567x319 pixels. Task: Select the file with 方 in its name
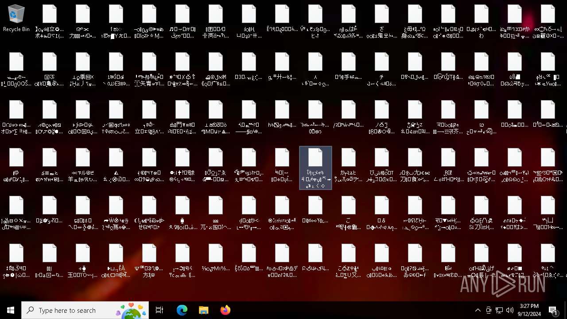149,261
